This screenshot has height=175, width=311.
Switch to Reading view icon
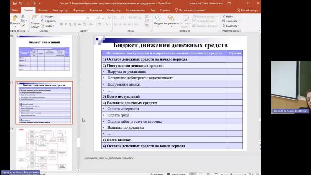coord(208,174)
